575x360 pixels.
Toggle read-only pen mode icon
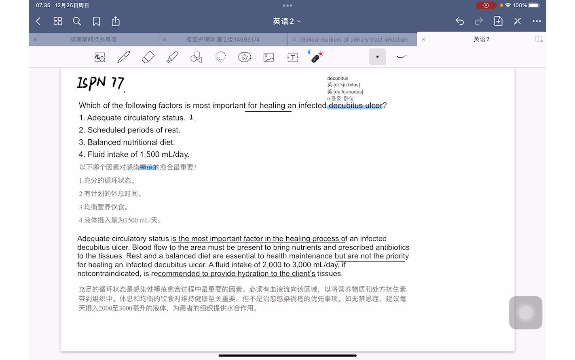tap(518, 21)
